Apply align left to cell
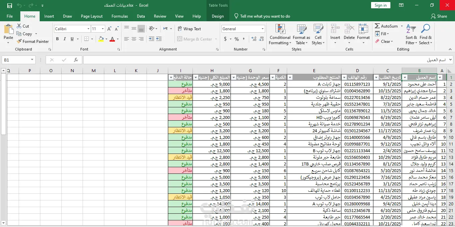This screenshot has height=227, width=455. coord(126,39)
